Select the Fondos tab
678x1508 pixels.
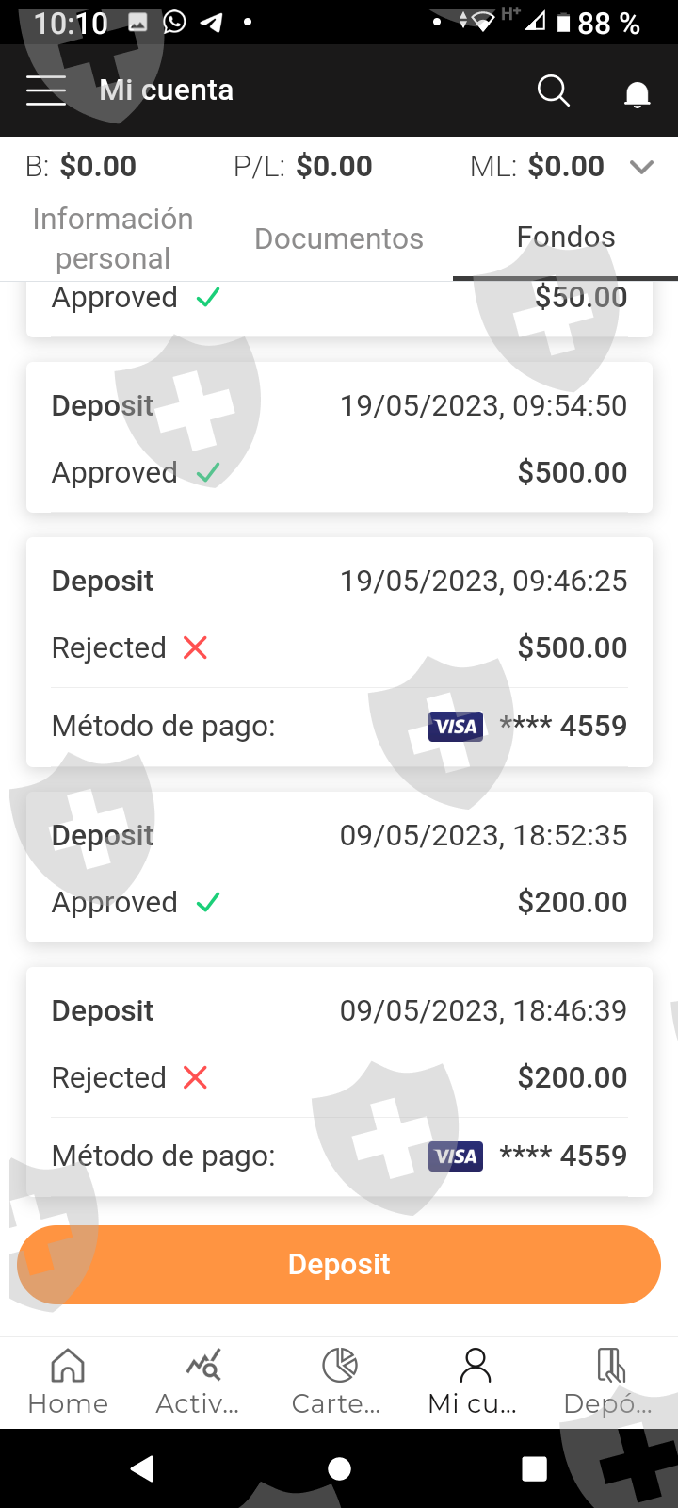tap(565, 238)
